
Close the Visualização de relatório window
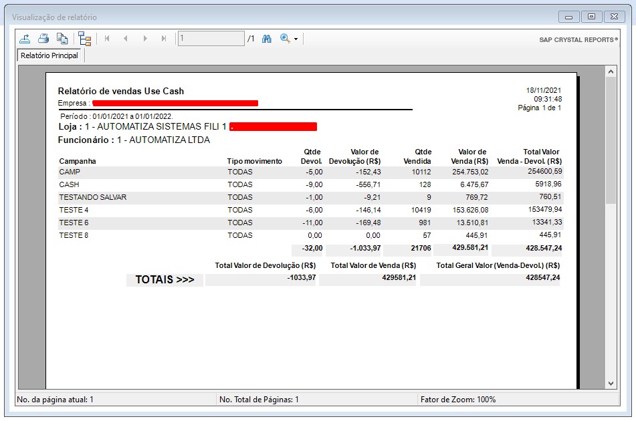tap(613, 17)
